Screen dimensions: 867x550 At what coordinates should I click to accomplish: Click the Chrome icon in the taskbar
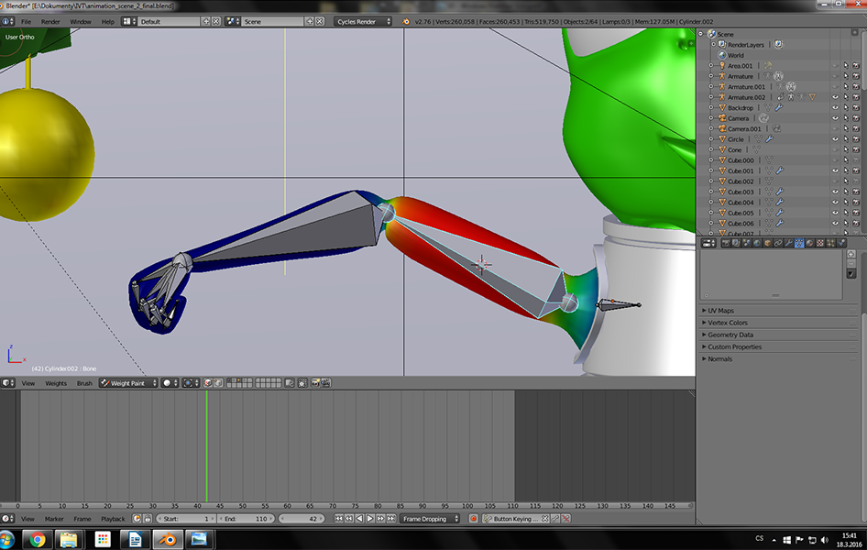pyautogui.click(x=36, y=539)
